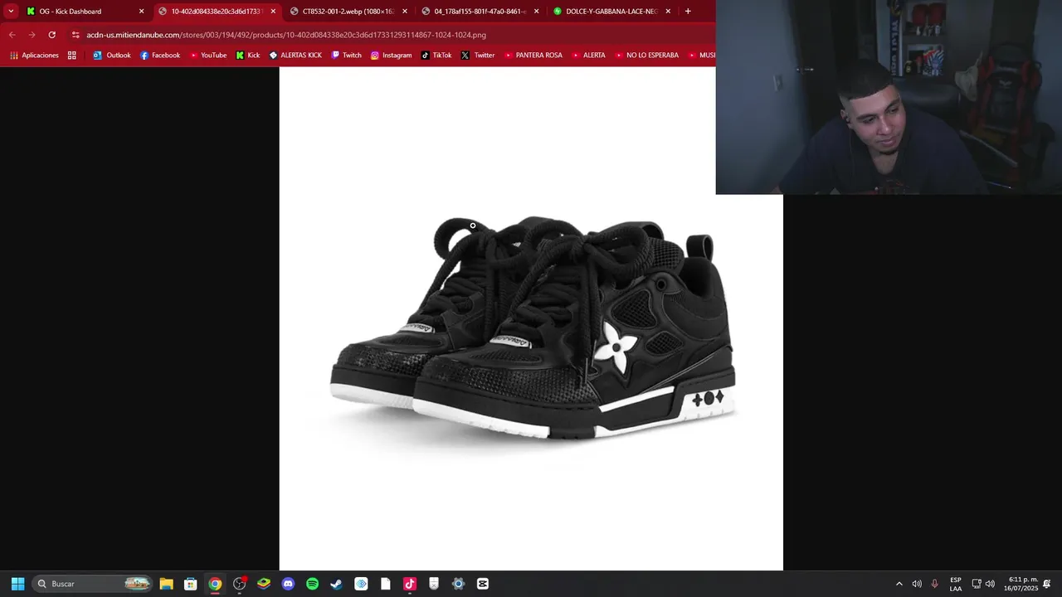Open BlueStacks from the taskbar
The width and height of the screenshot is (1062, 597).
tap(264, 584)
